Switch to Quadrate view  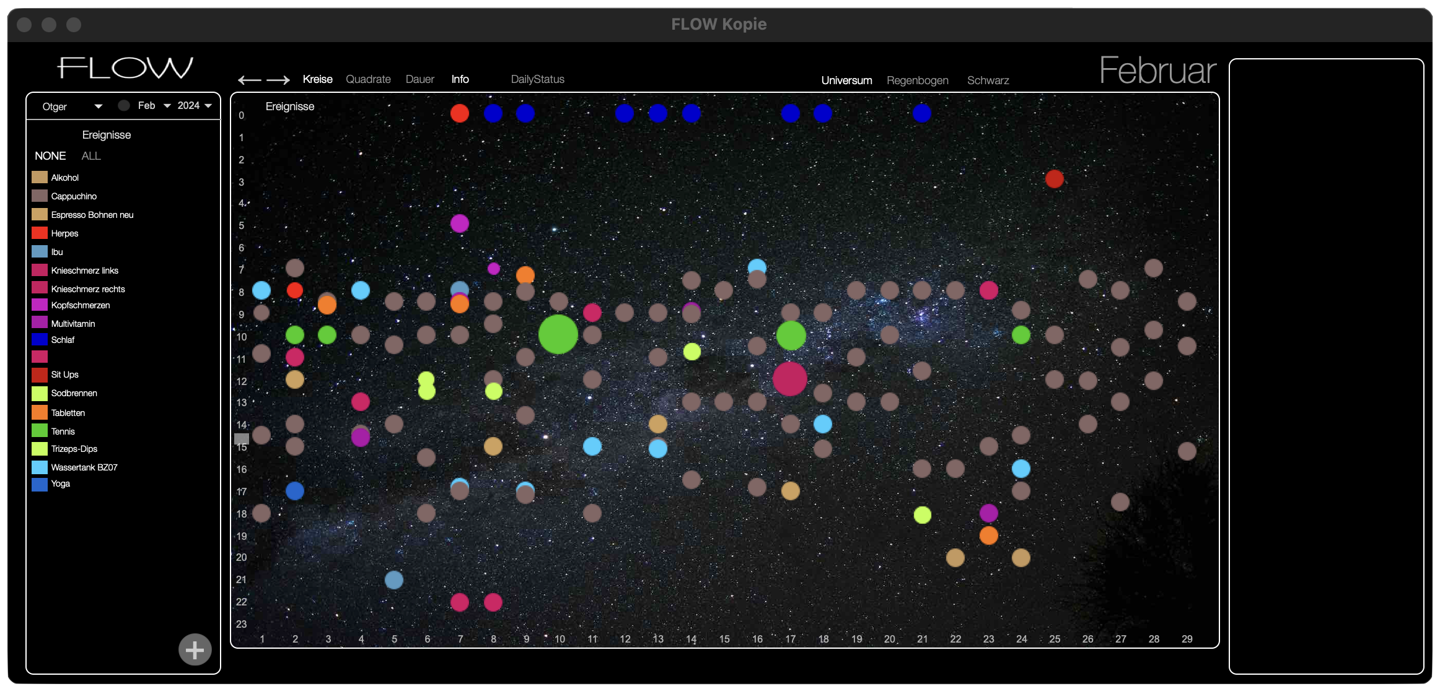(x=368, y=79)
